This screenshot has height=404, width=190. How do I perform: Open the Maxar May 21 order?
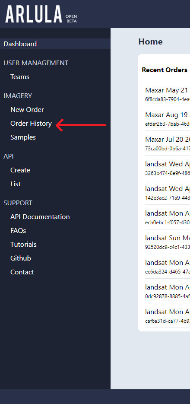168,94
